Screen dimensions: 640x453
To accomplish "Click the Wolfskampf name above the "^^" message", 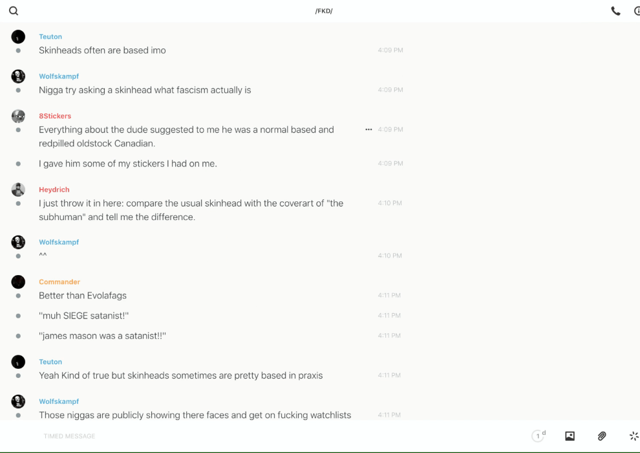I will click(59, 242).
